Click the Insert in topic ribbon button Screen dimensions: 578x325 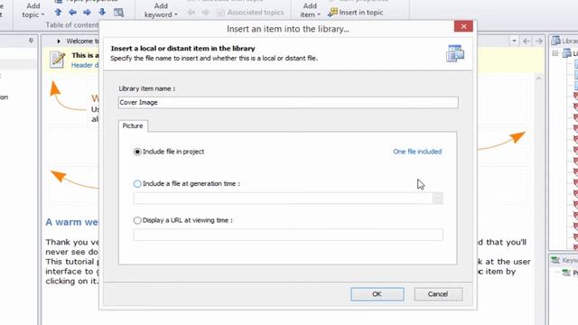(x=356, y=12)
